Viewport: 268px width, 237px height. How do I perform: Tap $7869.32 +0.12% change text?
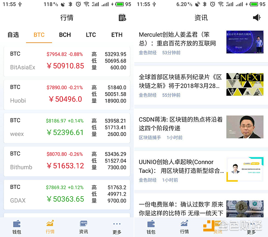coord(65,188)
